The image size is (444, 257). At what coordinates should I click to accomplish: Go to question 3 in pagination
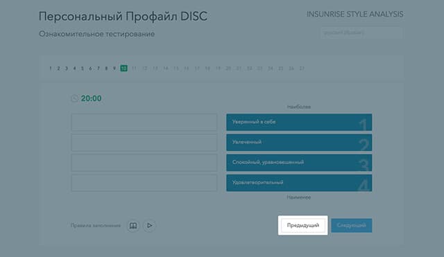point(67,69)
